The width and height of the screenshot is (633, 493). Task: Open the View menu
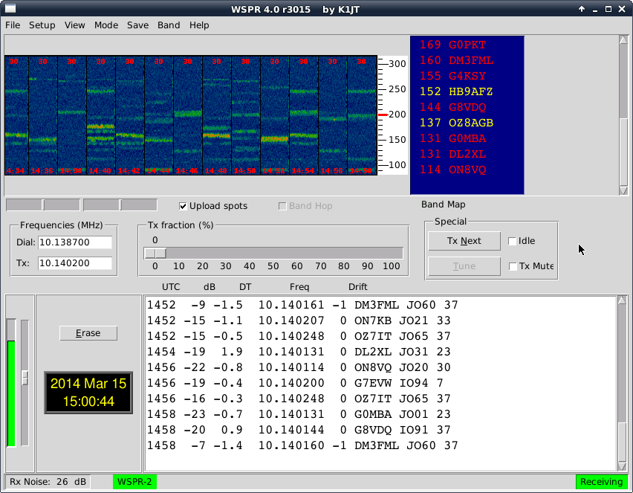[75, 25]
